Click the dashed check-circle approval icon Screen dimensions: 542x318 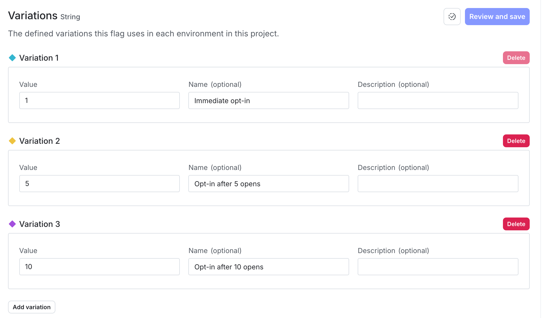(452, 16)
